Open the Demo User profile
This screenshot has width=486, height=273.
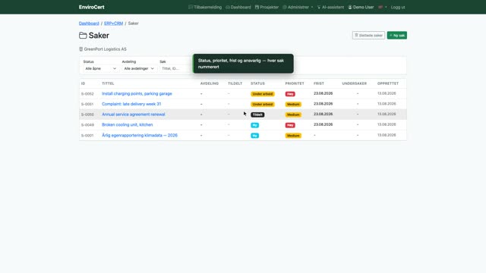pyautogui.click(x=361, y=7)
